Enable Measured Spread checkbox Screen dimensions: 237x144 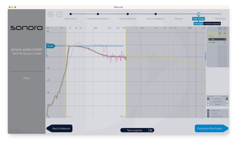[208, 105]
